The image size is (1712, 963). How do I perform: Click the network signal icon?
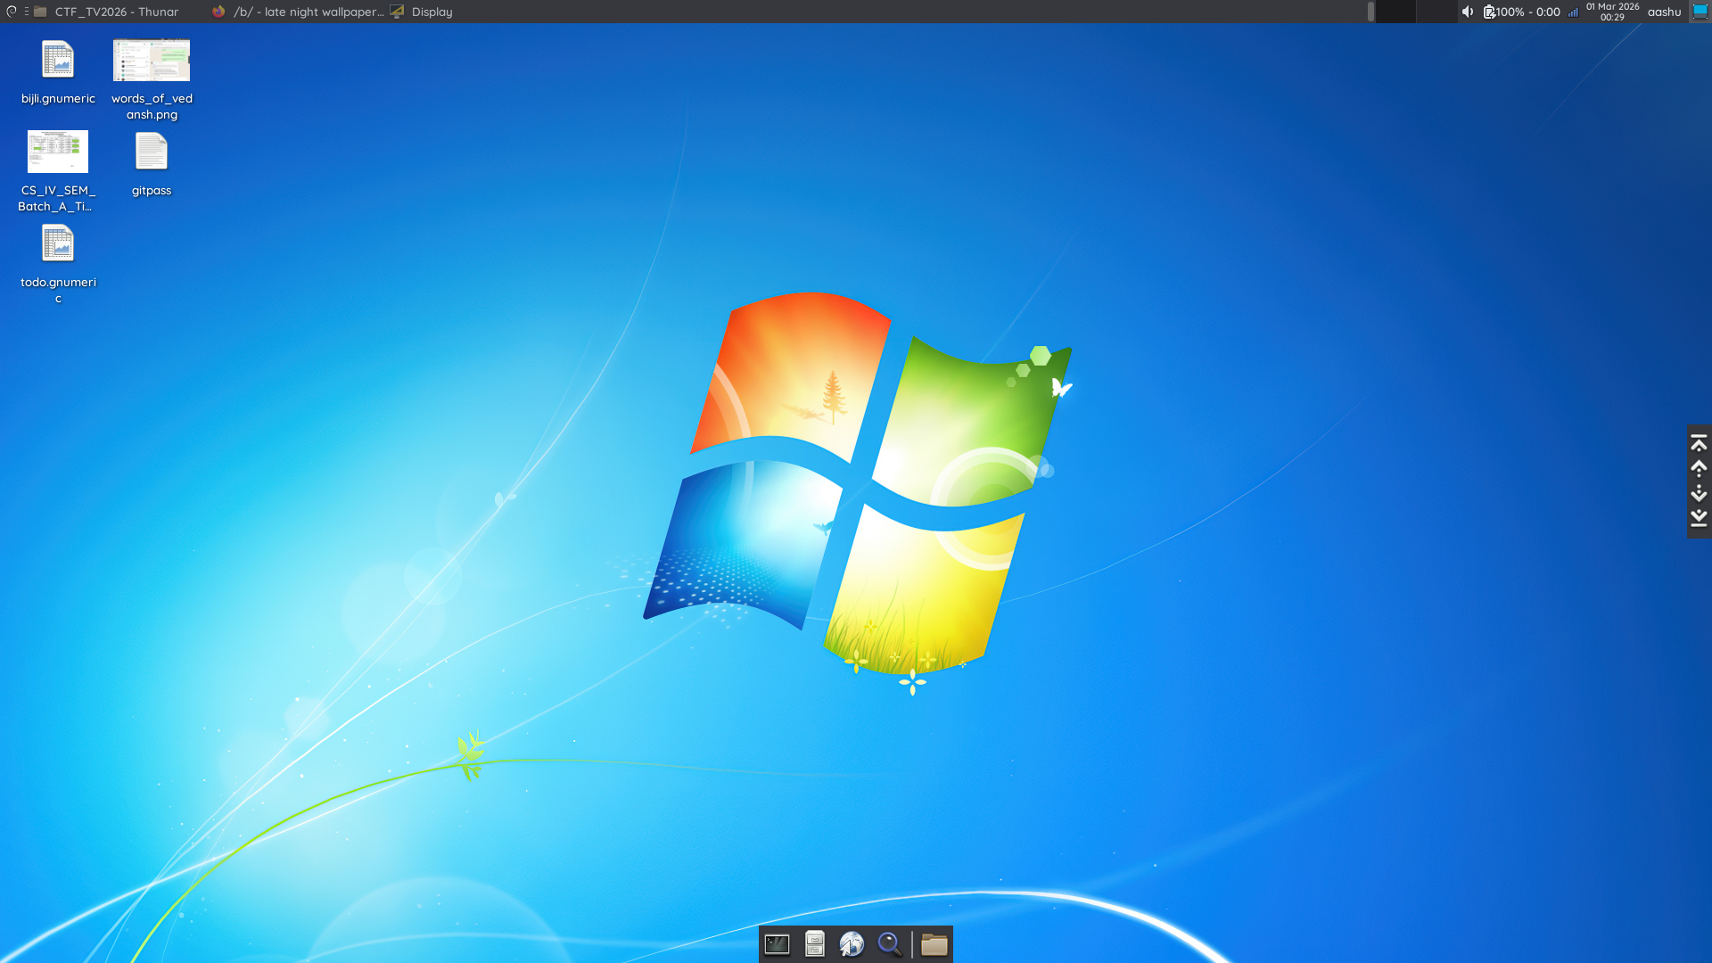[1573, 12]
